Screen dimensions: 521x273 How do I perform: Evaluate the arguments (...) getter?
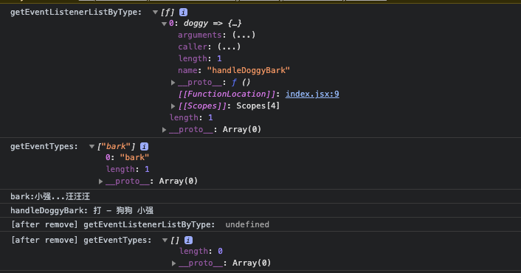(x=244, y=35)
